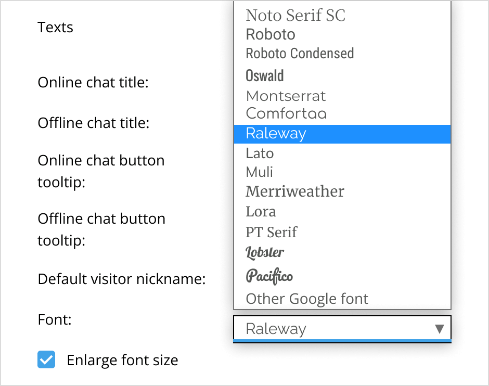Screen dimensions: 489x386
Task: Select Roboto Condensed in the list
Action: (x=299, y=53)
